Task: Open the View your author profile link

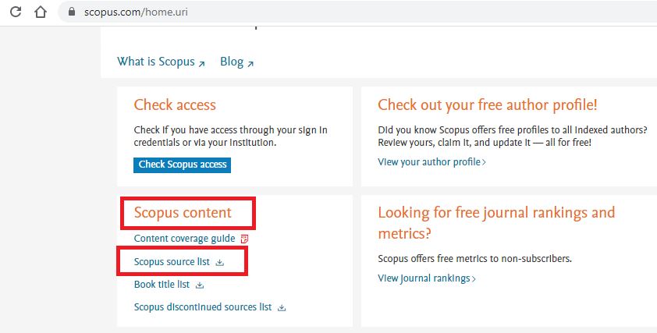Action: click(428, 162)
